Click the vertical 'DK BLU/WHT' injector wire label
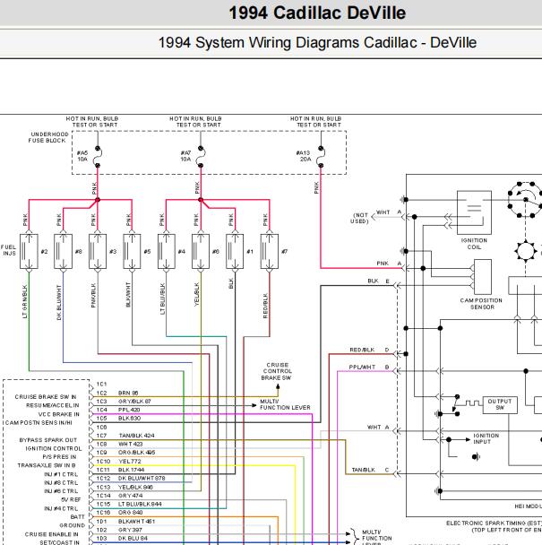 [x=59, y=302]
